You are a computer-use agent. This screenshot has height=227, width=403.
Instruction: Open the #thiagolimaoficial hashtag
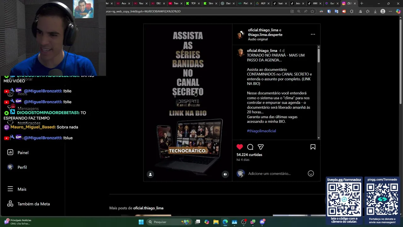coord(261,131)
